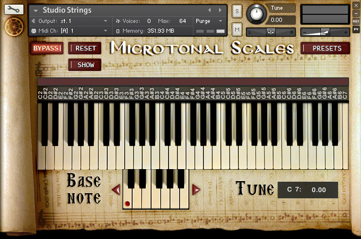Click the C 7 tune value field

pyautogui.click(x=308, y=190)
